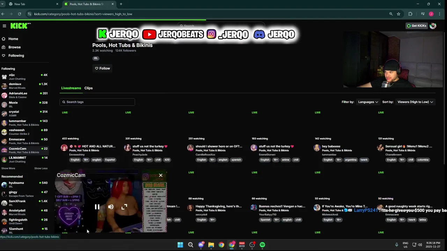Open Chanelbrown streamer avatar

click(x=380, y=148)
